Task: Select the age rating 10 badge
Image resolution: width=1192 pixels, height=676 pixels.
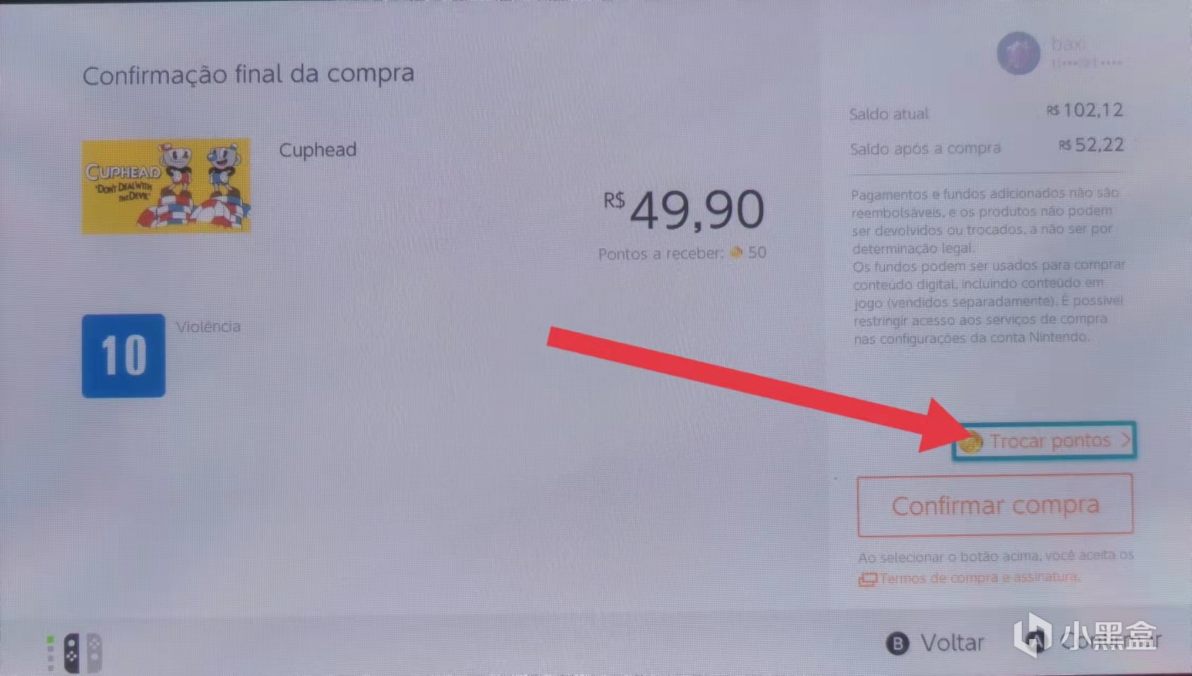Action: tap(123, 355)
